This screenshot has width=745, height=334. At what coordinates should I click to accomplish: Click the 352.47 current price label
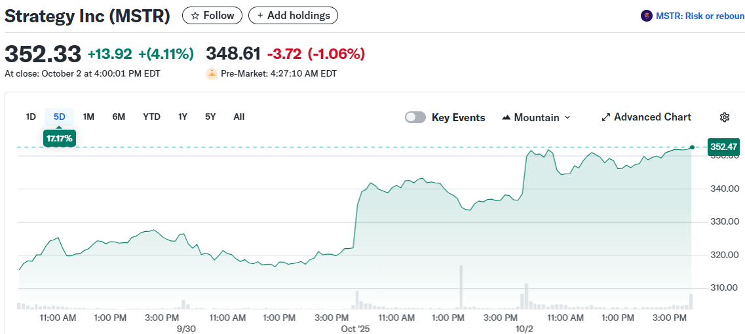[723, 147]
